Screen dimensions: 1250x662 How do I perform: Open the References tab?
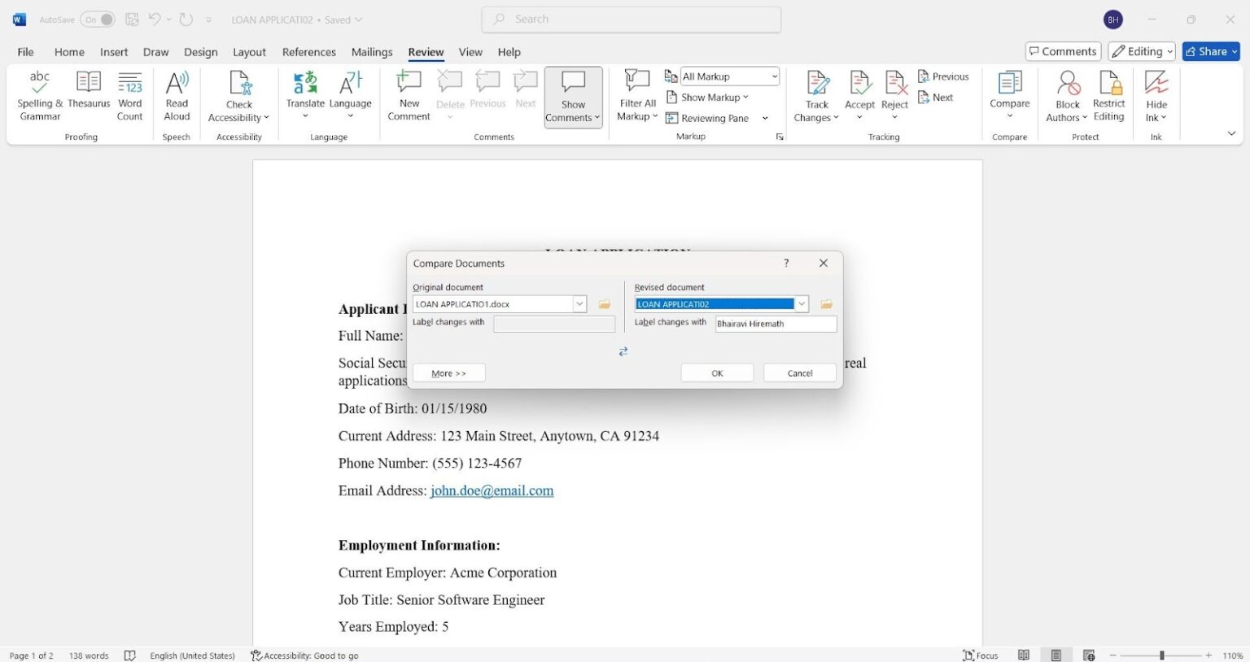click(308, 51)
